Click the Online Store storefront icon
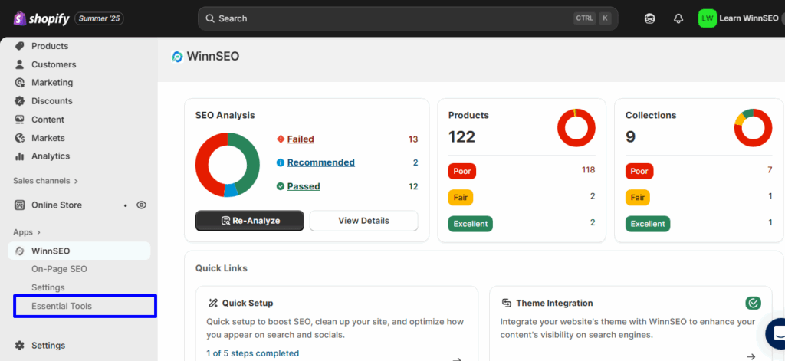Viewport: 785px width, 361px height. tap(19, 205)
